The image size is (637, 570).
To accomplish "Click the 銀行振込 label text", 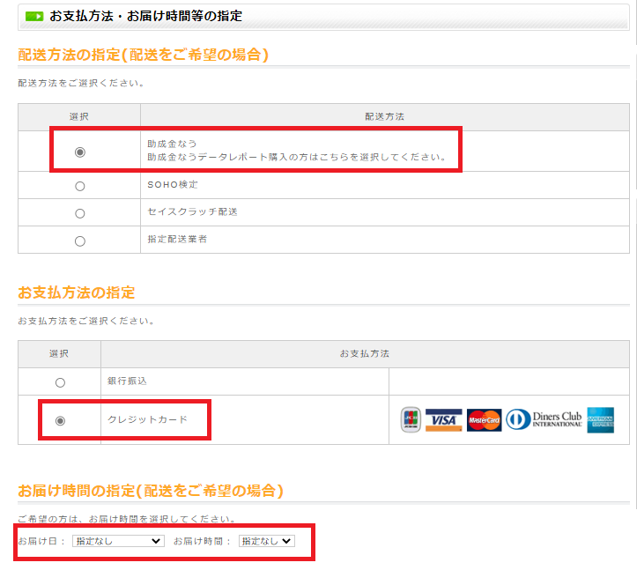I will (127, 381).
